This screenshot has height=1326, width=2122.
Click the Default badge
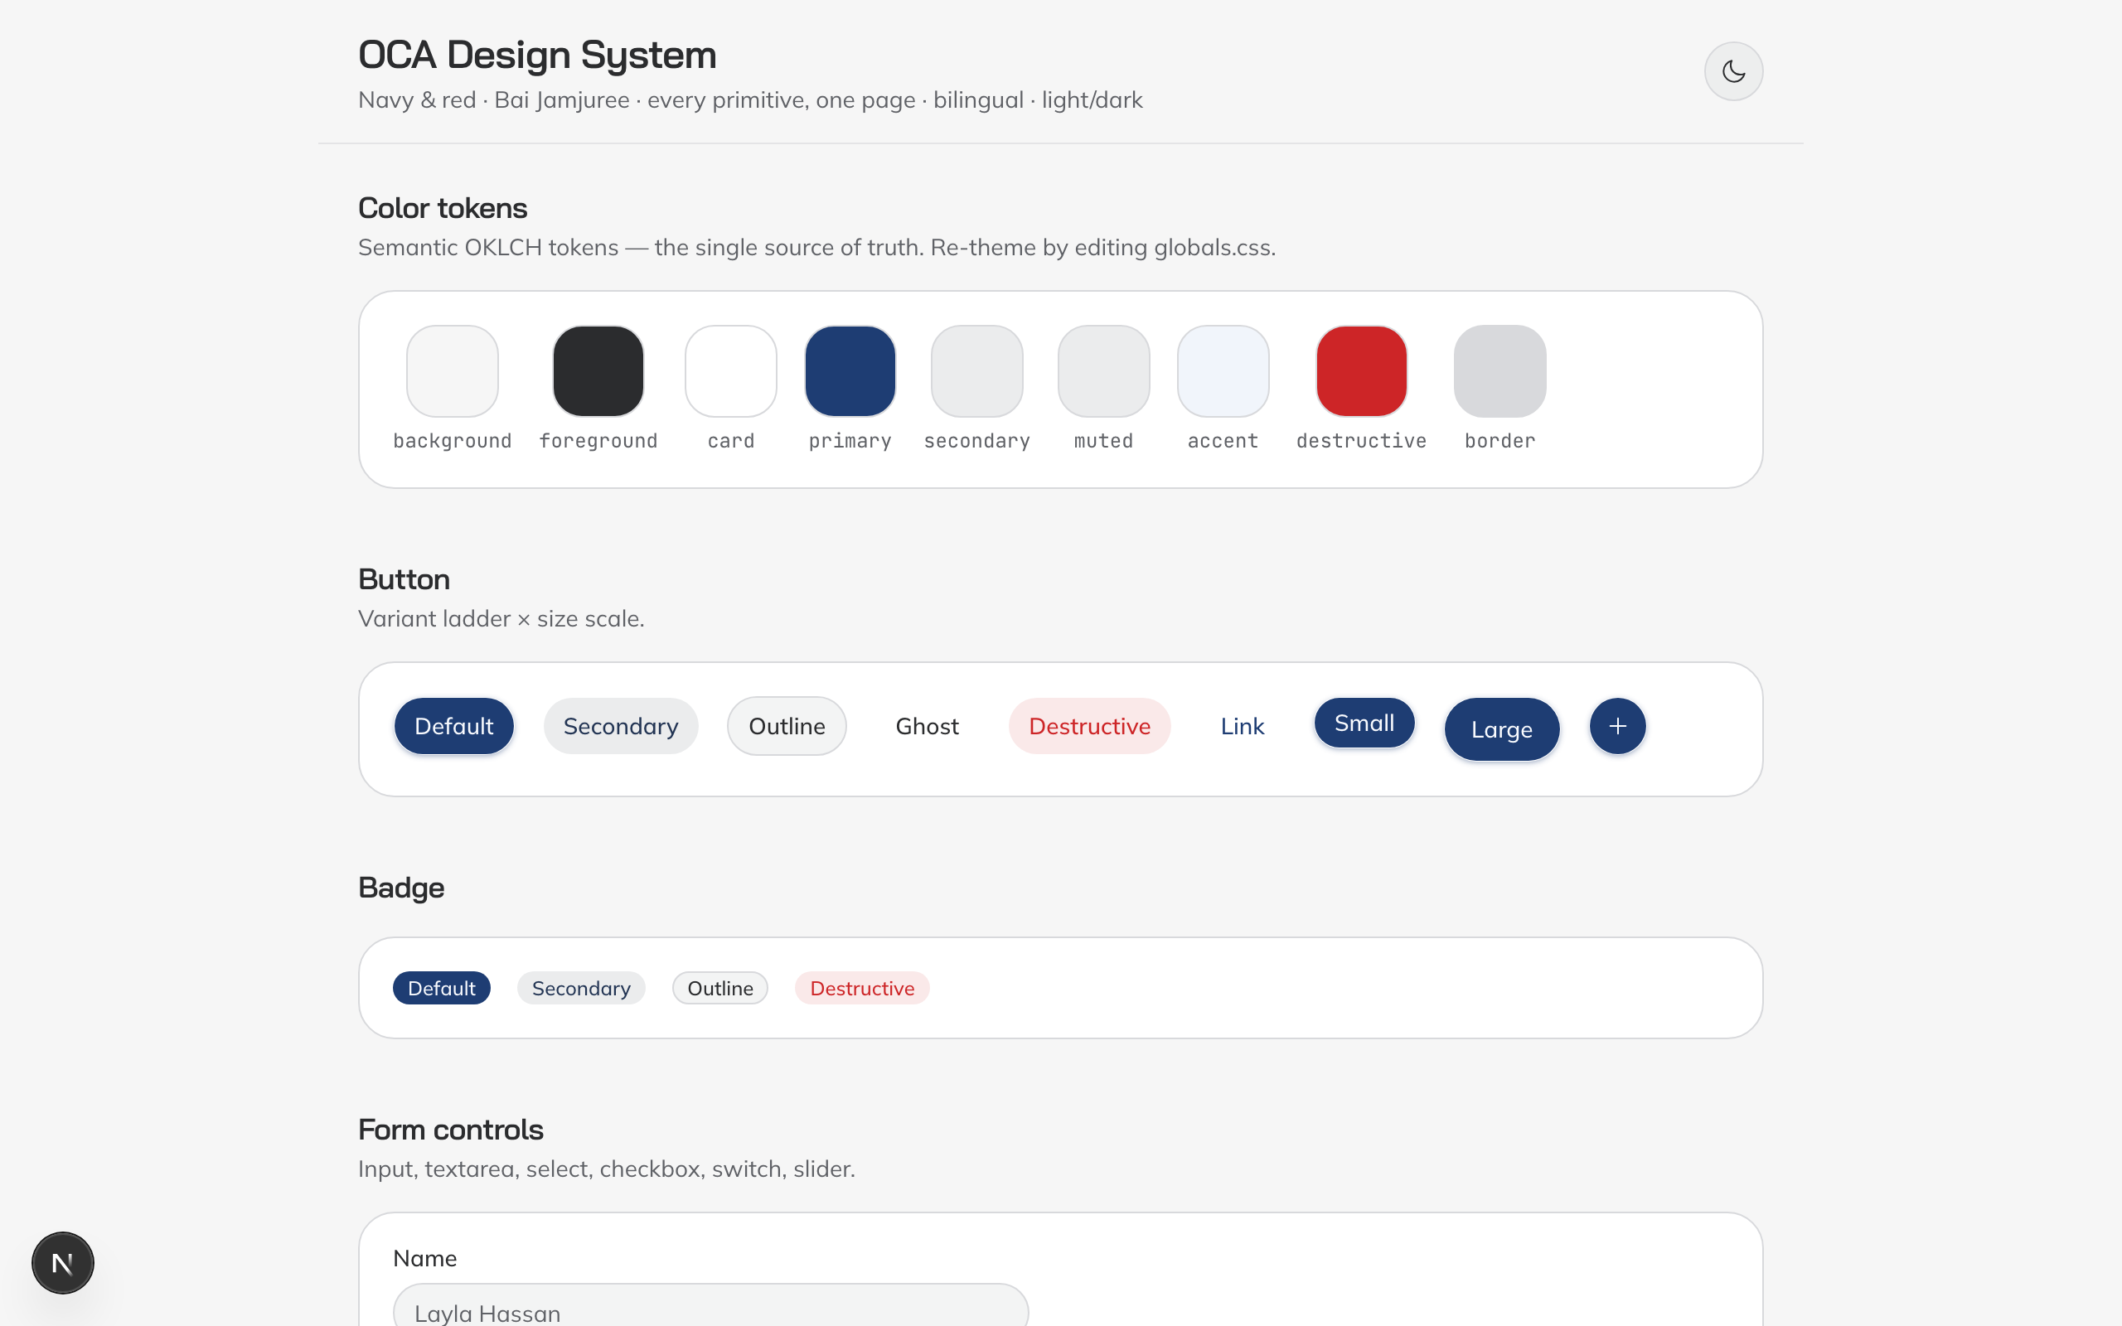tap(441, 989)
